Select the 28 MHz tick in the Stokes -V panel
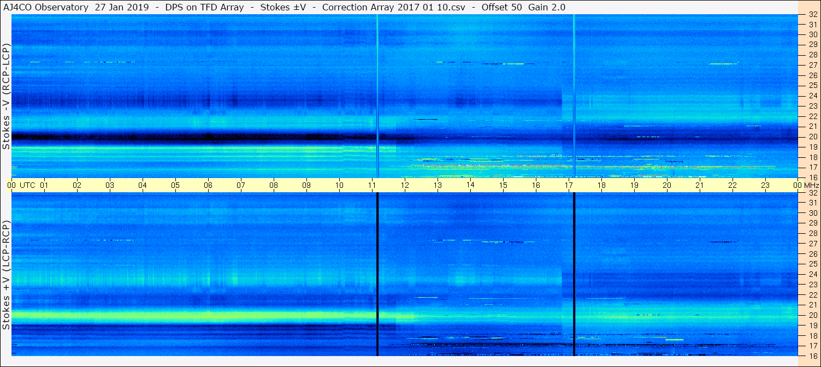Screen dimensions: 821x367 (812, 55)
